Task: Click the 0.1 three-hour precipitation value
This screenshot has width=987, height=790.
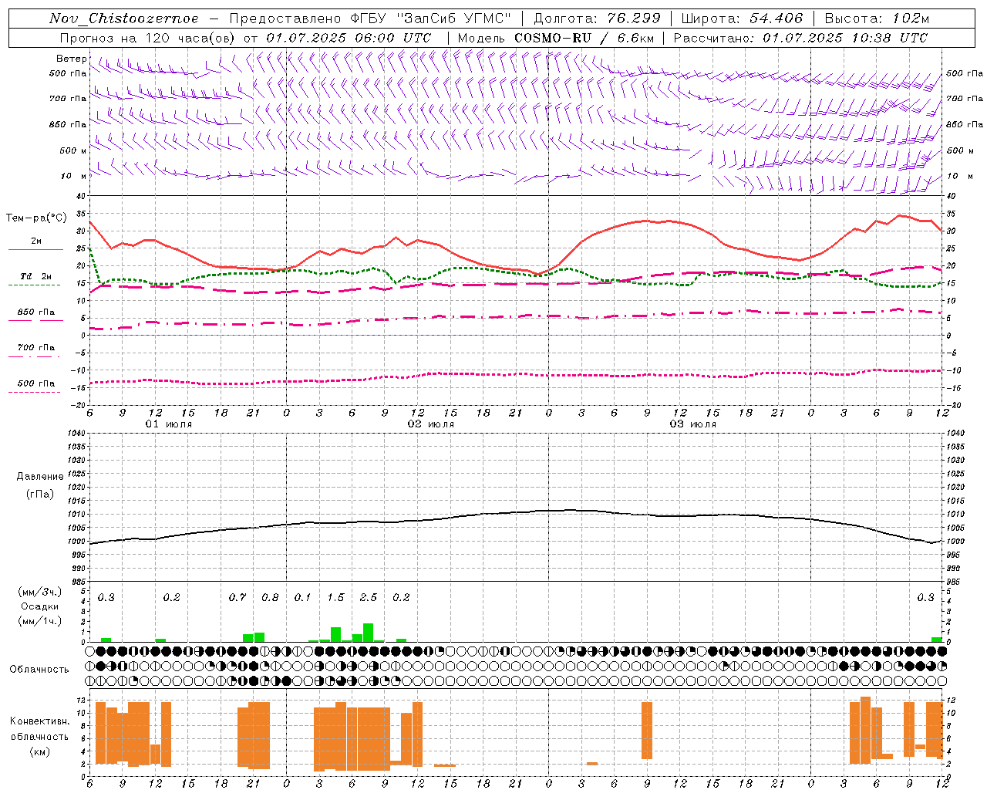Action: [302, 598]
